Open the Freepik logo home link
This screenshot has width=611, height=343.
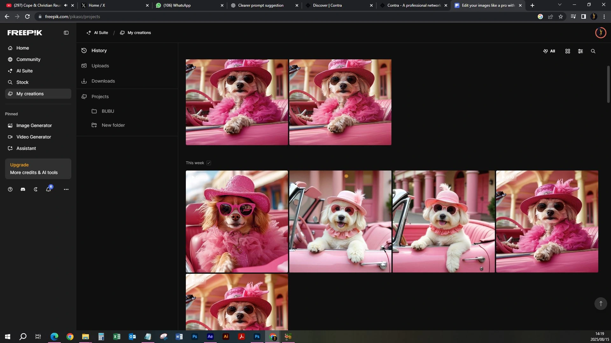[25, 33]
